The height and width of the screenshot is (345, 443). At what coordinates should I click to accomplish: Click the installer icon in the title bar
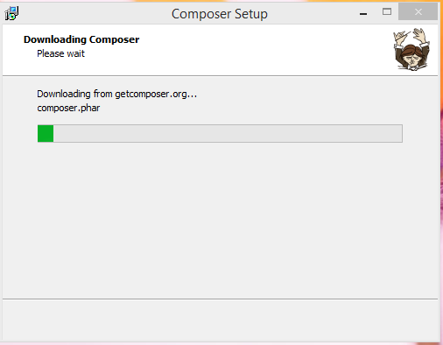11,13
